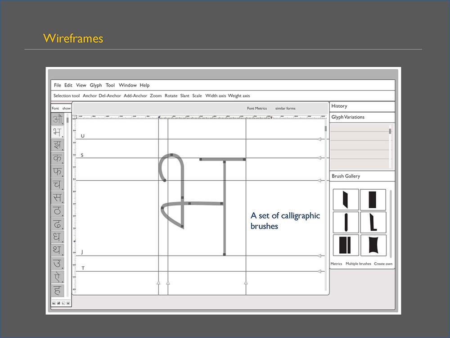Open the Edit menu
This screenshot has height=338, width=450.
(68, 85)
